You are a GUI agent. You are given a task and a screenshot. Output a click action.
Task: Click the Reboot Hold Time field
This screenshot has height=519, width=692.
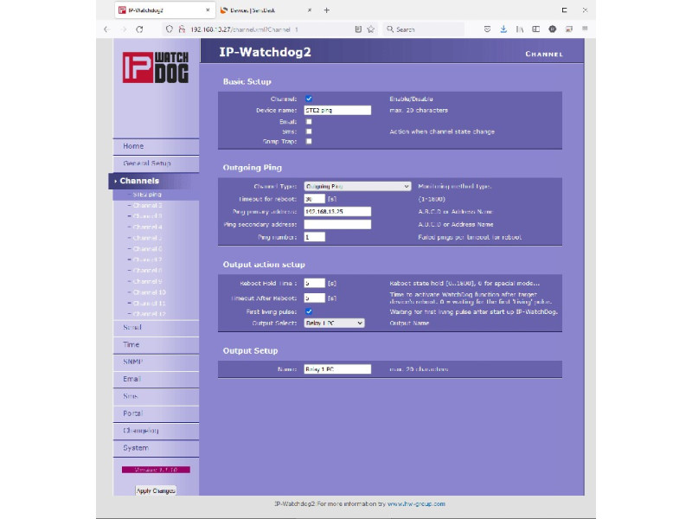coord(315,284)
